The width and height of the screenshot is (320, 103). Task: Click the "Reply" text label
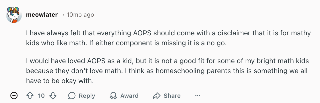pos(87,96)
